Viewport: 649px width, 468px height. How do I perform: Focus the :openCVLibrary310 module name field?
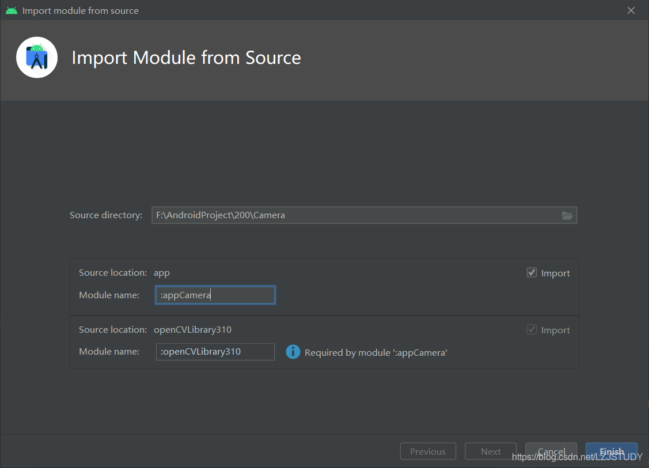(215, 352)
